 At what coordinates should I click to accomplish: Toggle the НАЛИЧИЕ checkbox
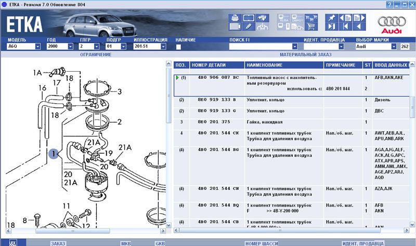click(178, 47)
